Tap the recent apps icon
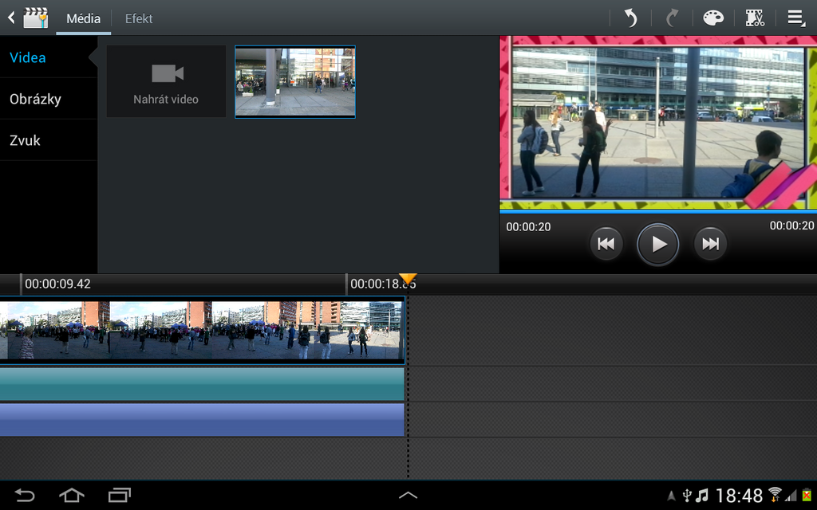 [120, 495]
